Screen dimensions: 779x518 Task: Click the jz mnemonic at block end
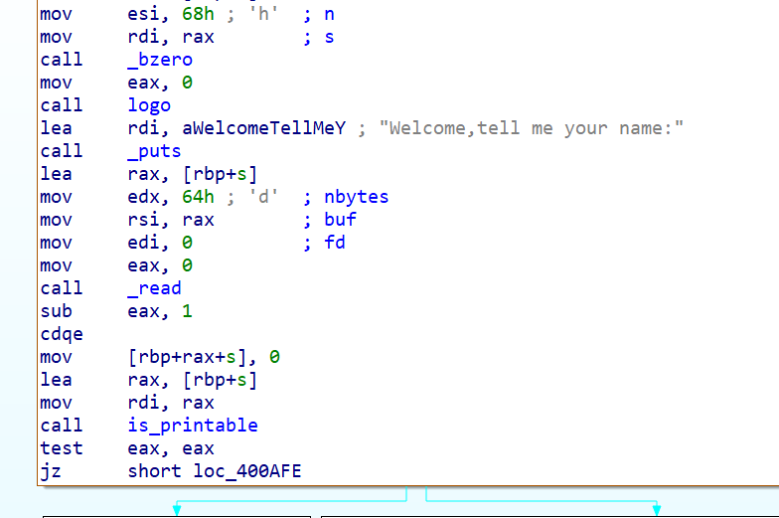(51, 471)
